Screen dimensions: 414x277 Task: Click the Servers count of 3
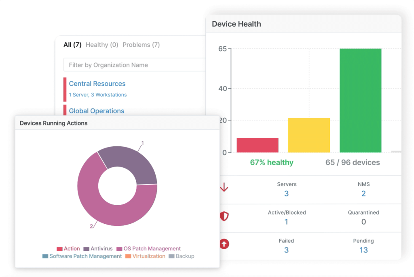tap(286, 194)
